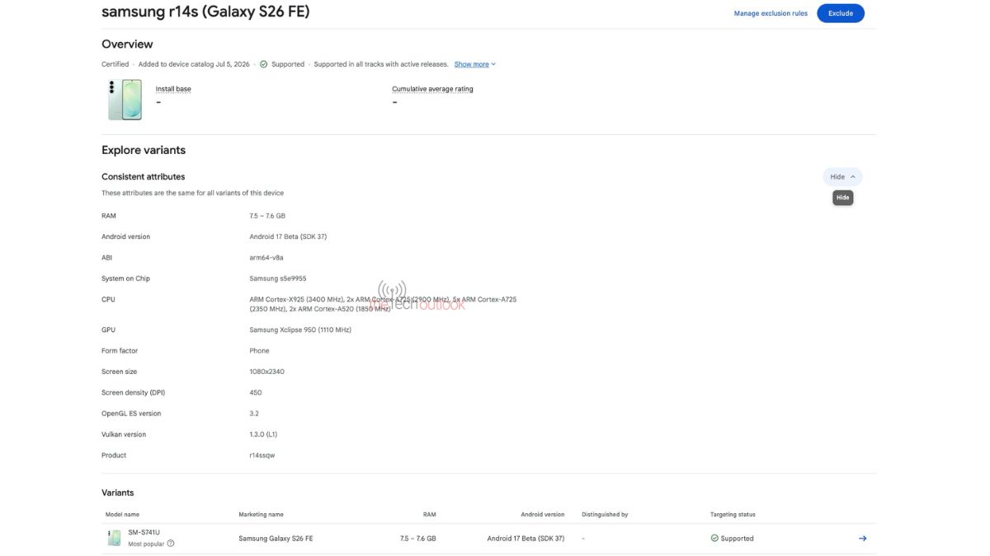This screenshot has width=990, height=556.
Task: Click the Android version column header
Action: 543,515
